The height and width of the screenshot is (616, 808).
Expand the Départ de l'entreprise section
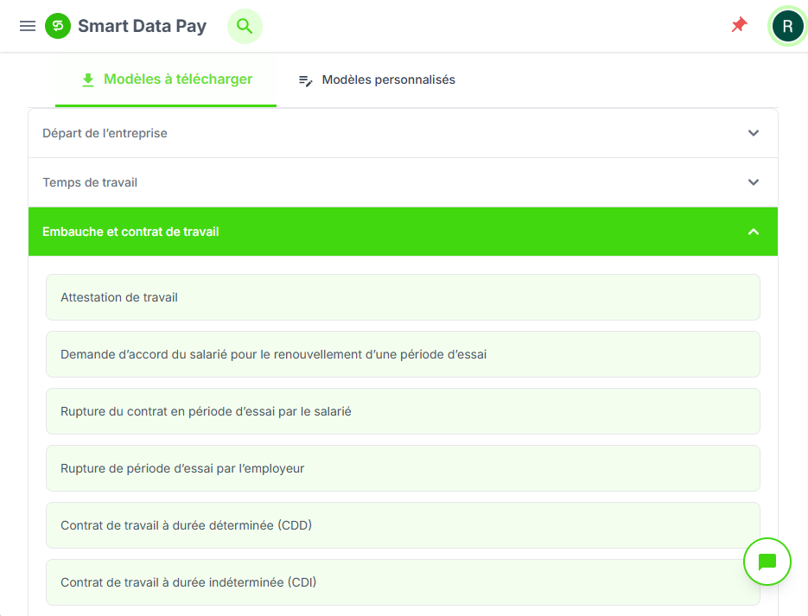point(403,133)
